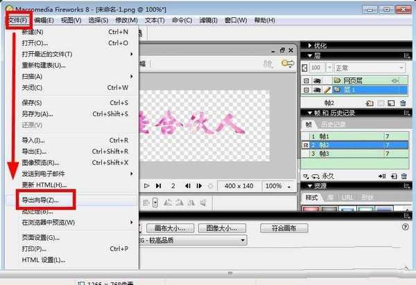Choose 导出向导(Z)... from File menu
The image size is (416, 285).
(42, 200)
